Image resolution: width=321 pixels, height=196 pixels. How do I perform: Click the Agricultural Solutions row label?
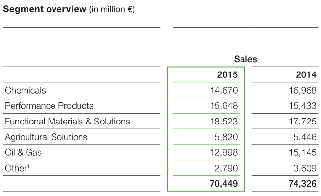[x=46, y=137]
